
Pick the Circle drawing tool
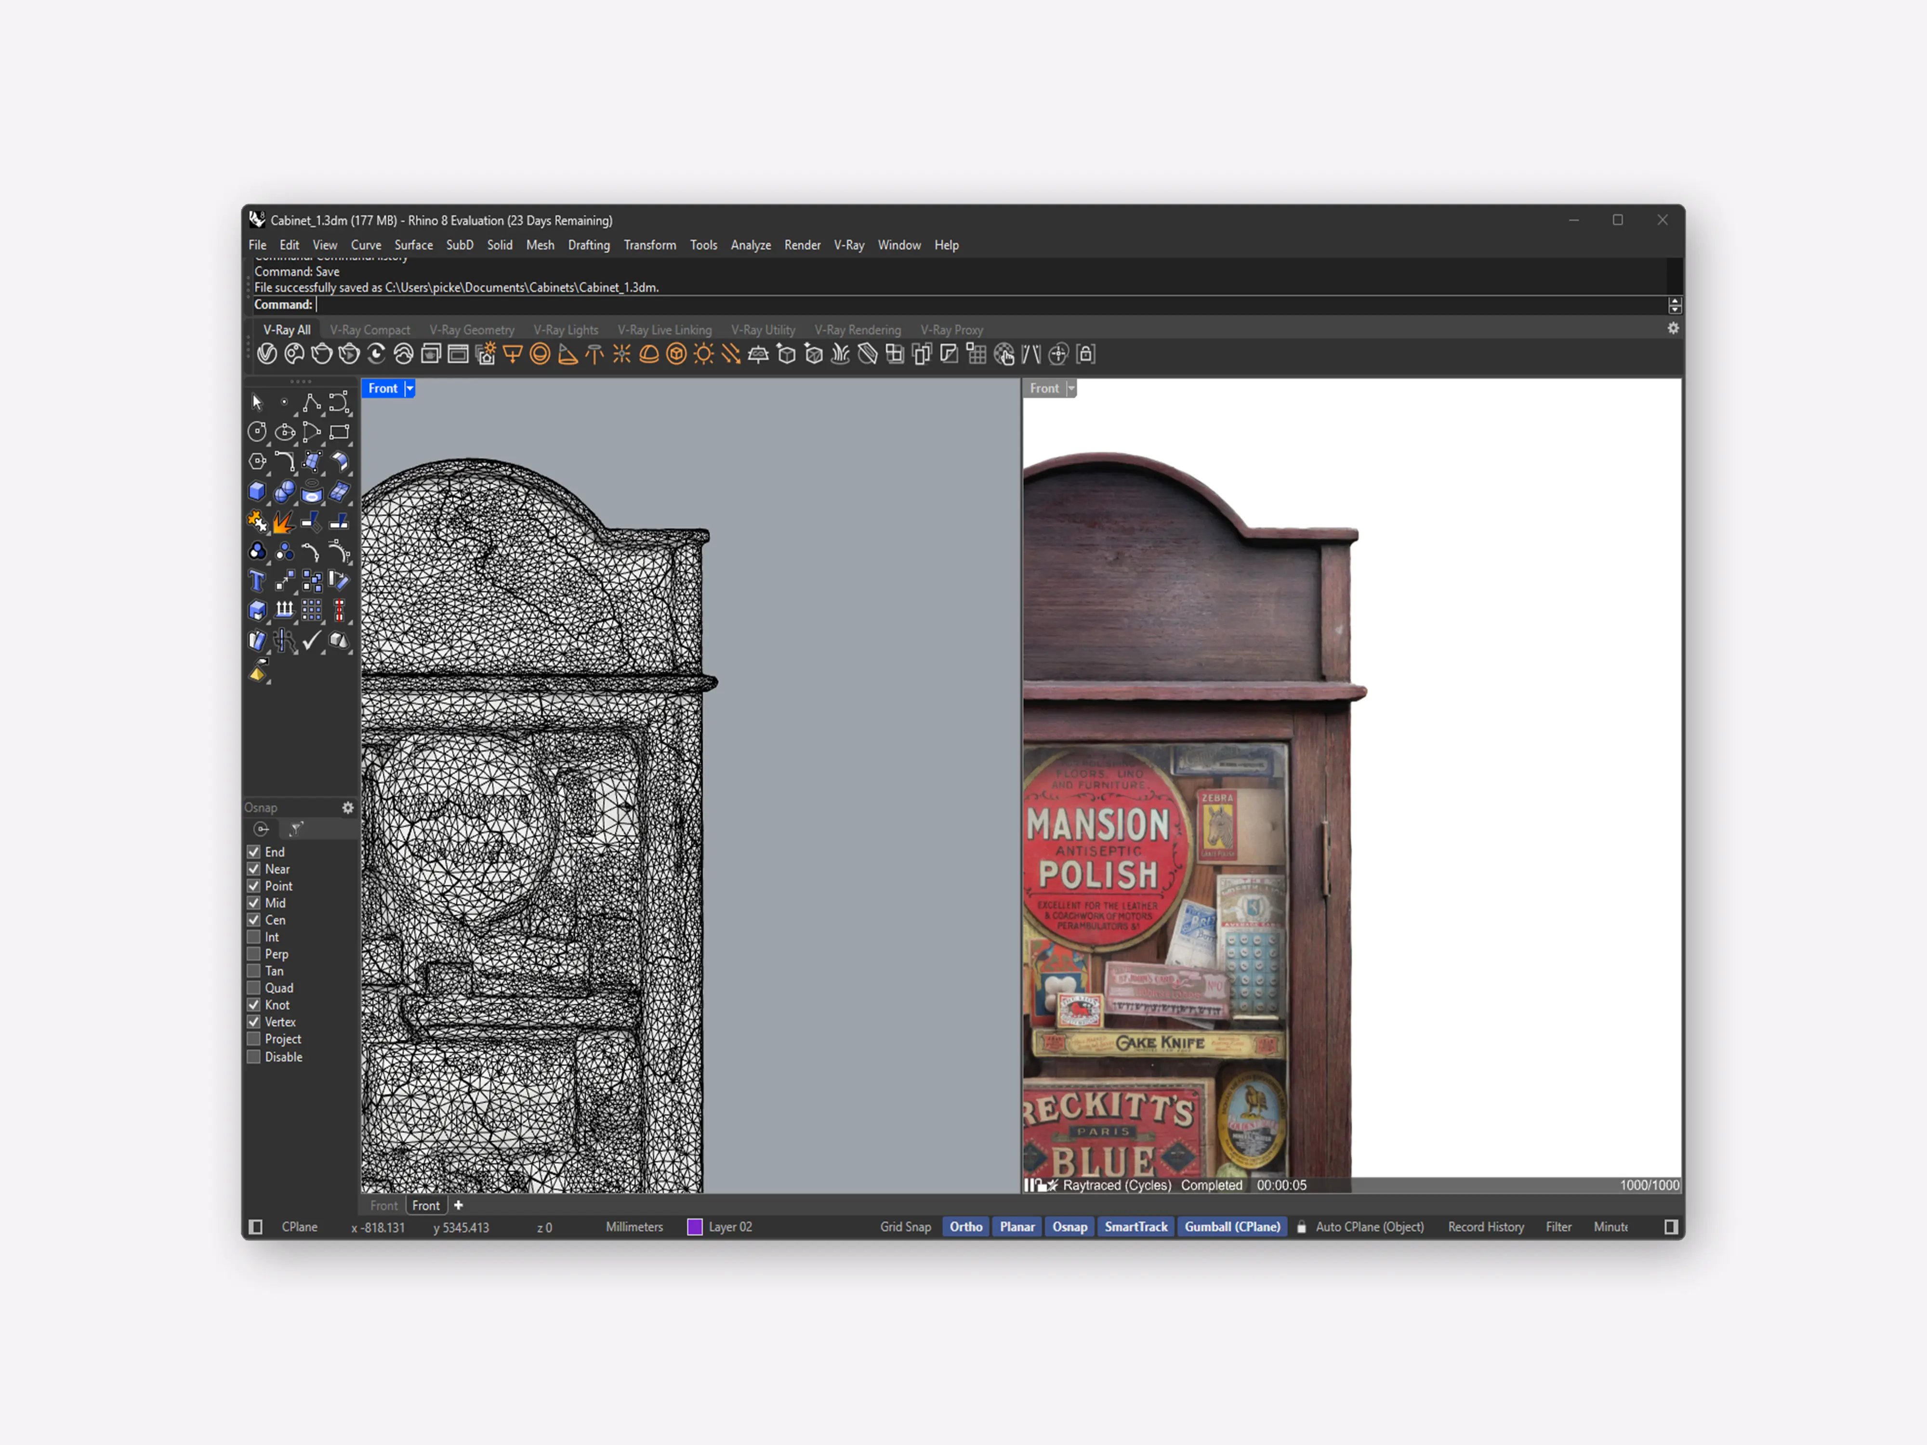[257, 431]
